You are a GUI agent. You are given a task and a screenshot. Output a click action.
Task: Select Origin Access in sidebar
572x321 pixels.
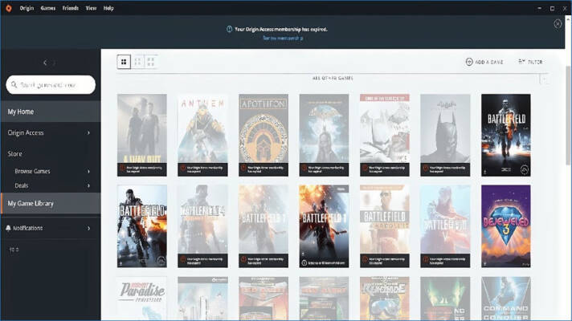(51, 132)
